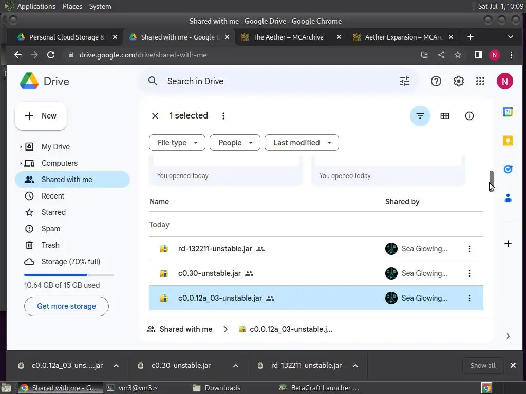
Task: Reload the Drive page
Action: [51, 55]
